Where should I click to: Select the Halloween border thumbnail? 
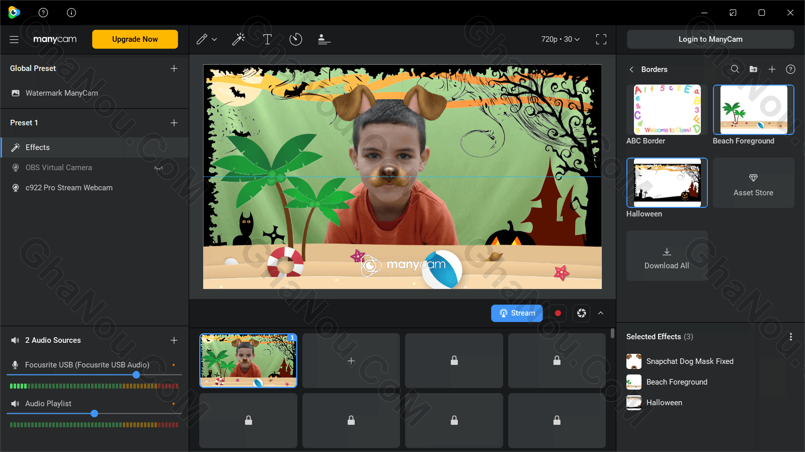coord(667,183)
